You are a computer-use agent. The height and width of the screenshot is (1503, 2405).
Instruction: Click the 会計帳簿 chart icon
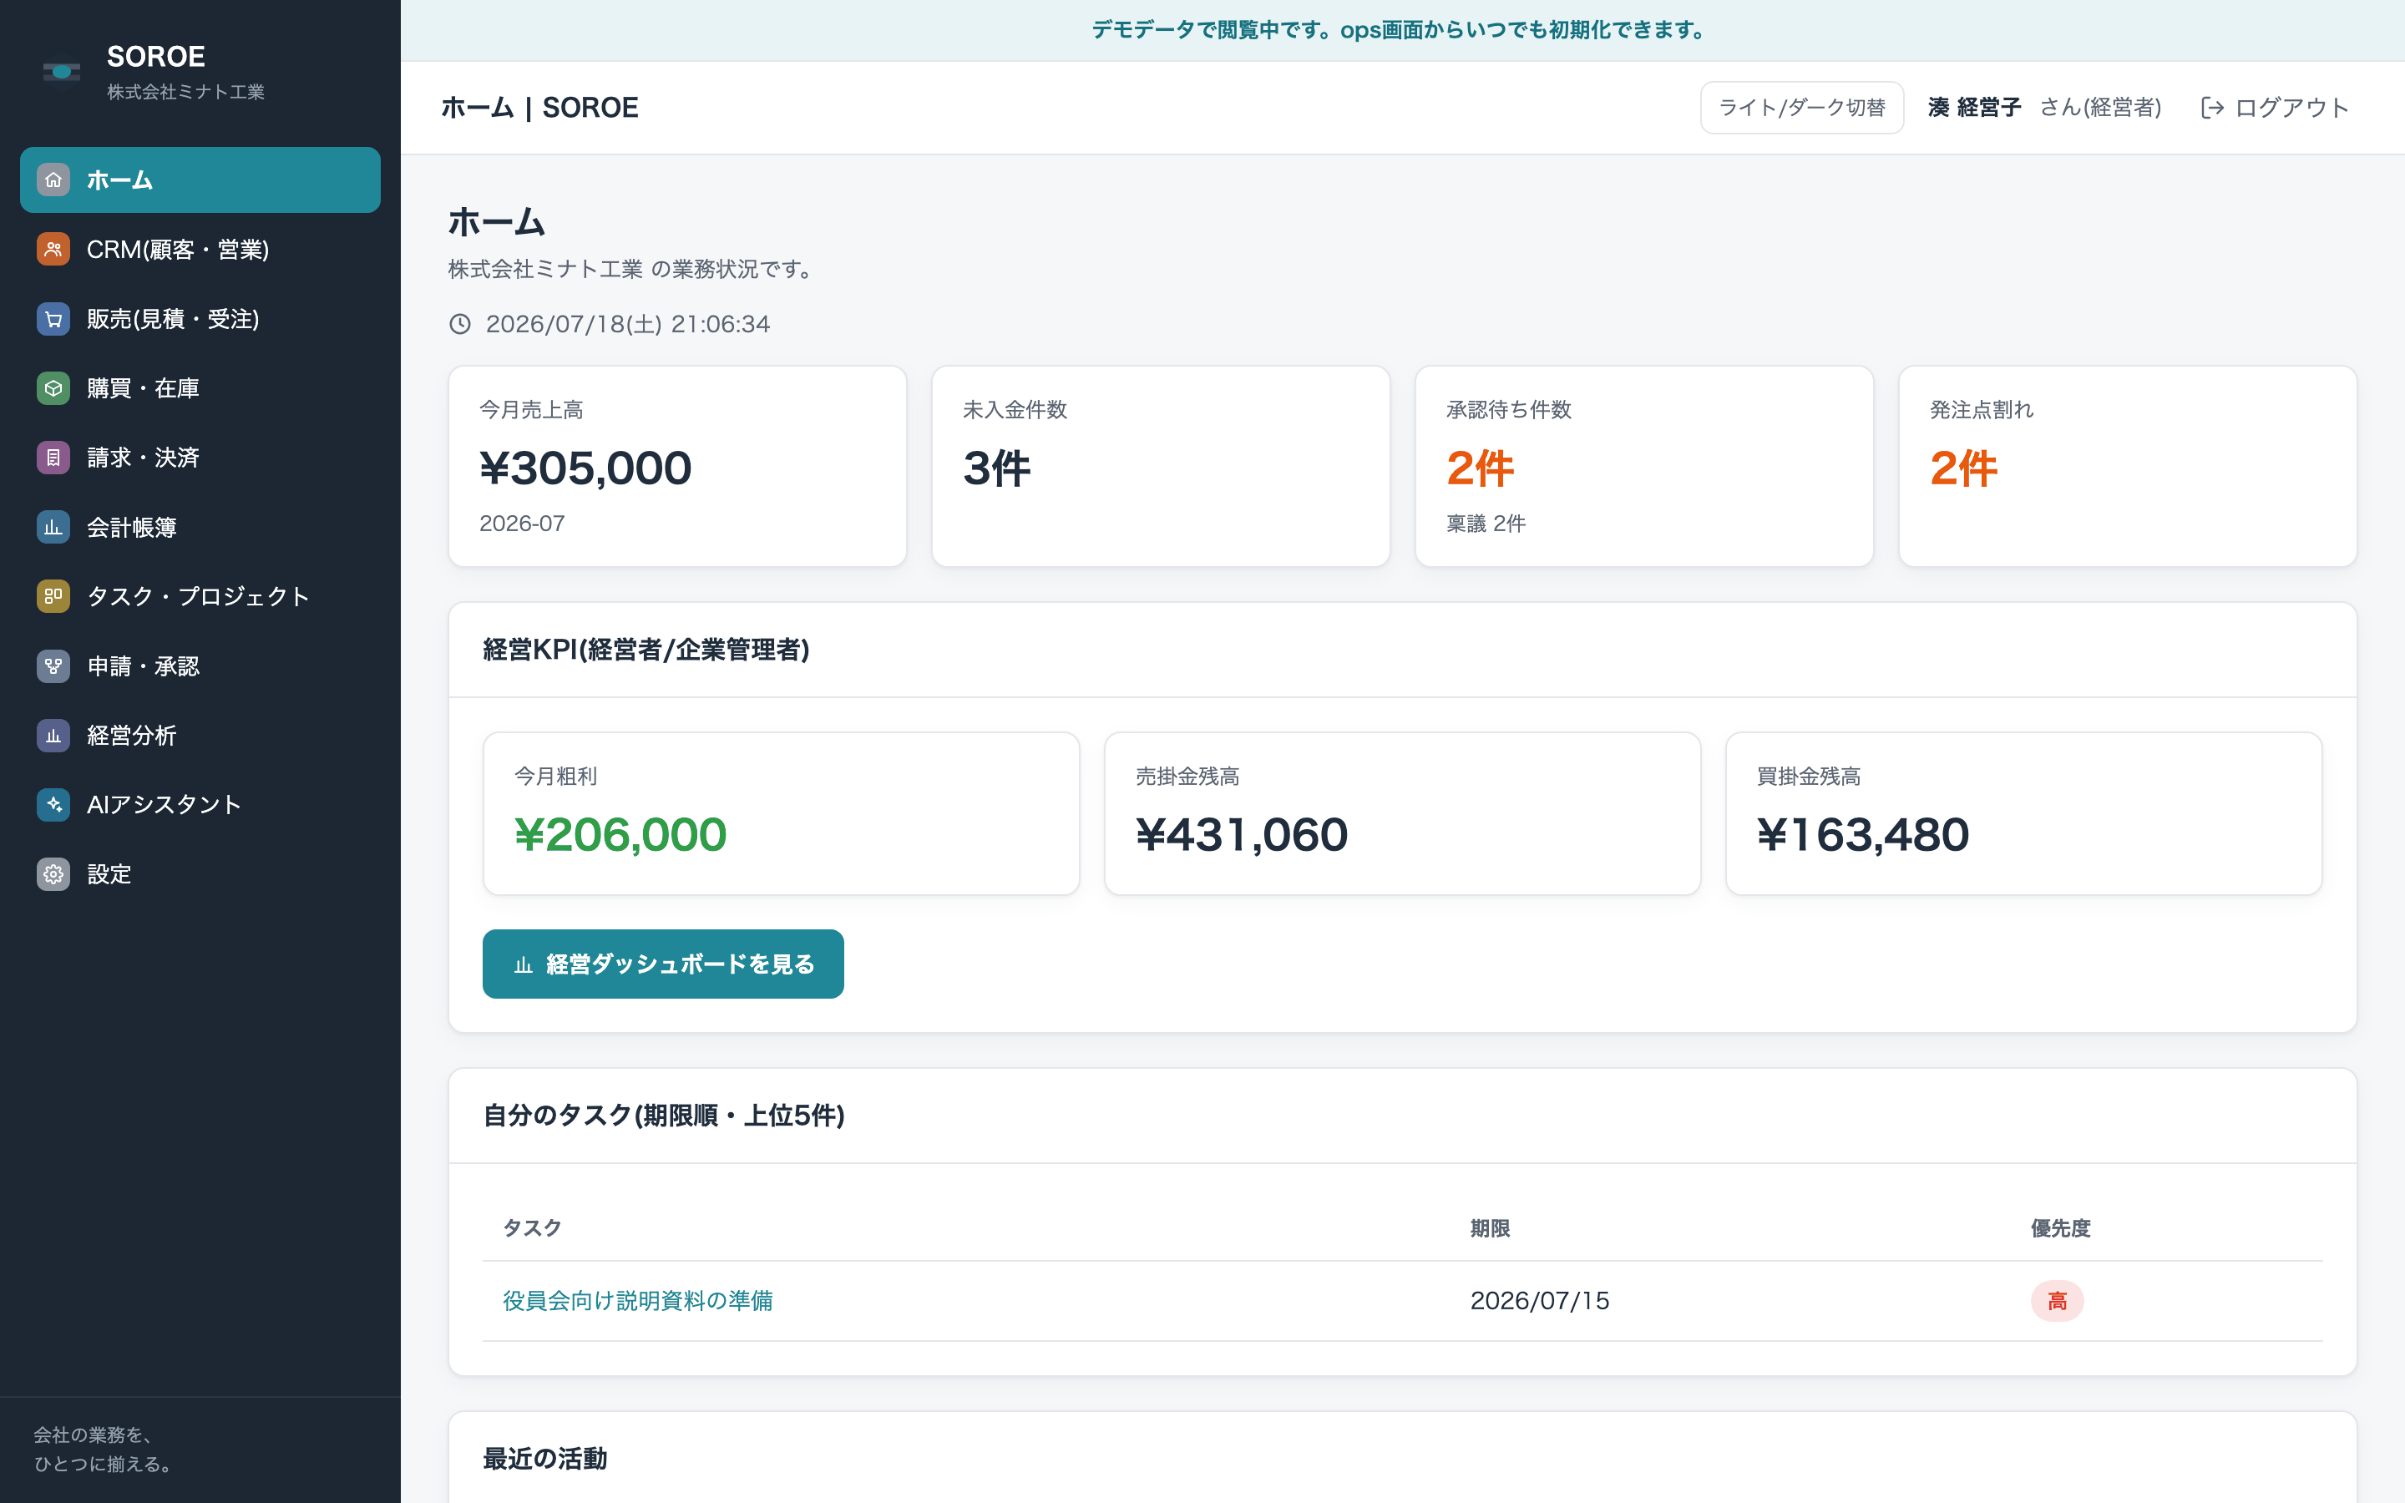click(53, 527)
